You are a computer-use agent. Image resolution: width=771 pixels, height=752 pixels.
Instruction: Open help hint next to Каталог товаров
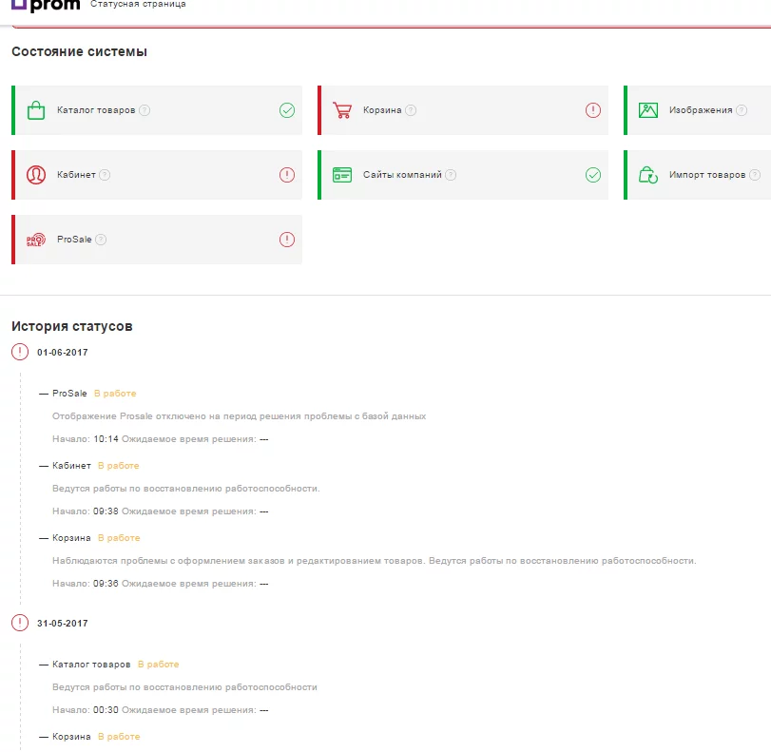tap(145, 110)
